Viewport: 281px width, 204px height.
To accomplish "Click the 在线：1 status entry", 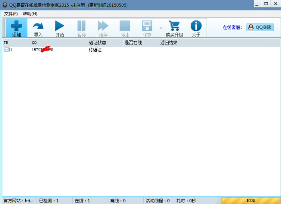I will click(82, 201).
